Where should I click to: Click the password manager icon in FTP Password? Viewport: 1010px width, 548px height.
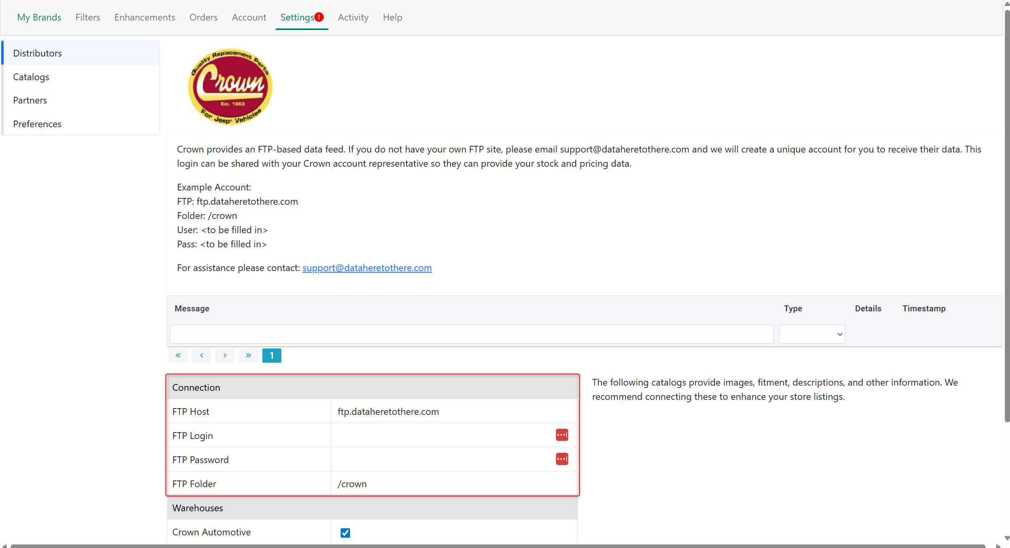(x=562, y=459)
